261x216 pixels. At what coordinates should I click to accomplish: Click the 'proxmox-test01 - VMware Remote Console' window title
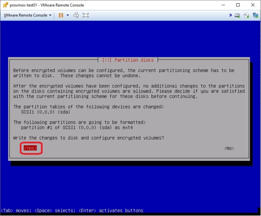click(x=47, y=5)
